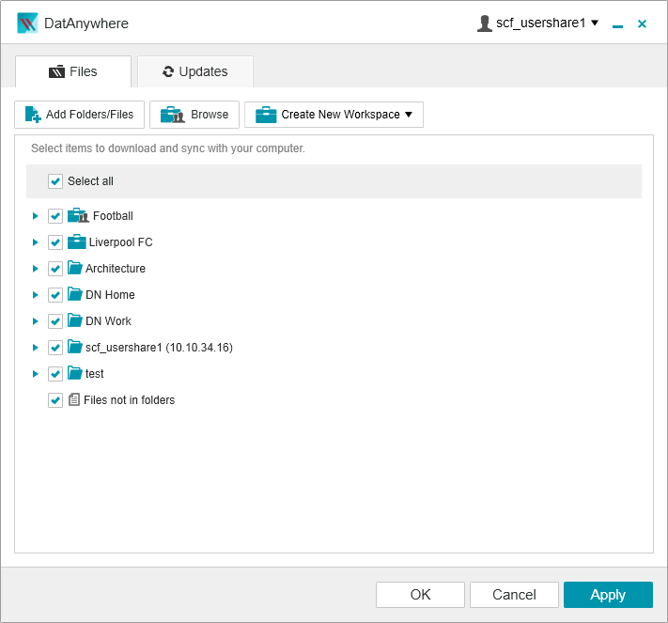The height and width of the screenshot is (623, 668).
Task: Open the Browse workspace button
Action: [194, 115]
